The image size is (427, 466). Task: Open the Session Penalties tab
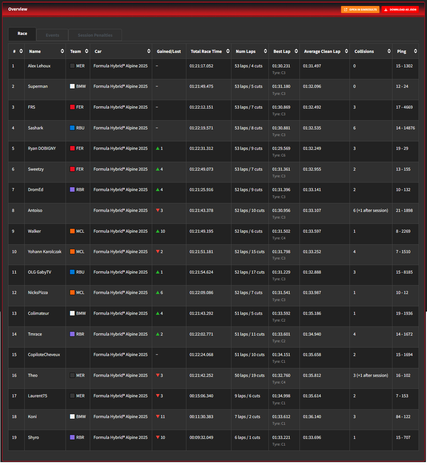[95, 35]
